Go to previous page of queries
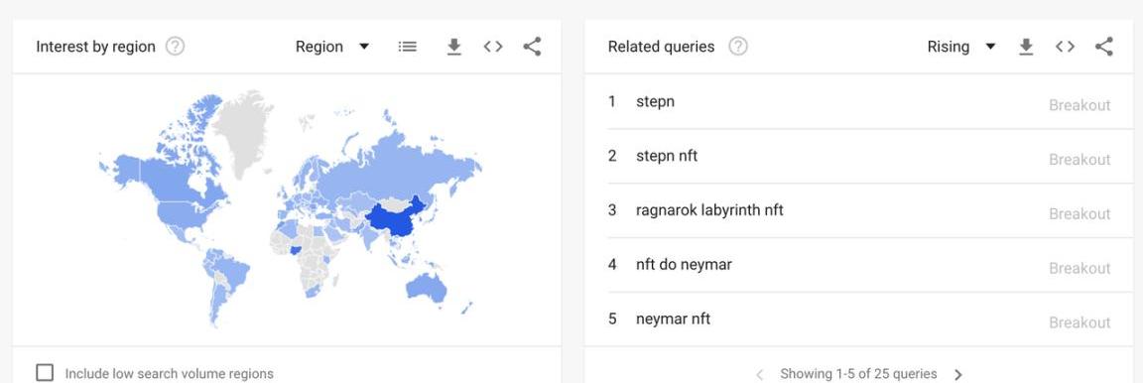The image size is (1143, 383). pos(760,374)
